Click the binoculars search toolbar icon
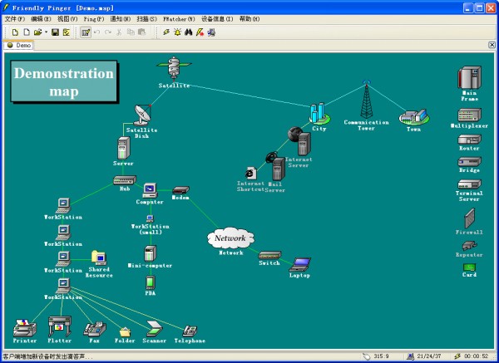This screenshot has height=363, width=499. click(x=189, y=32)
